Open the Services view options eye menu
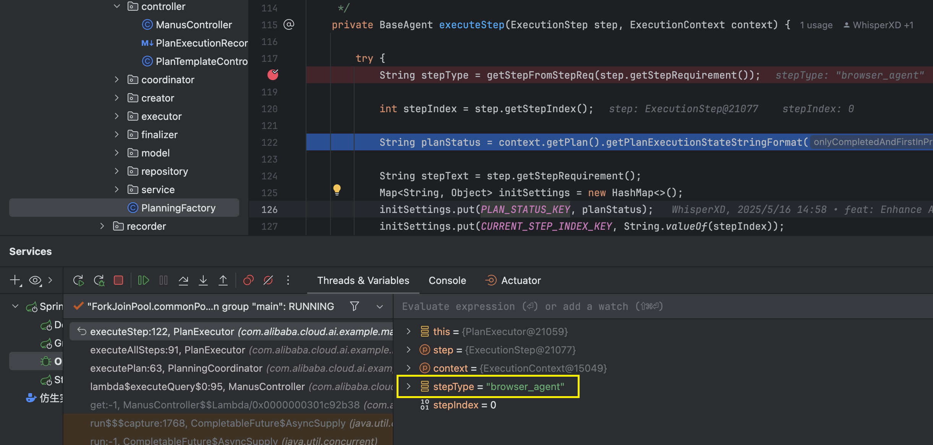The height and width of the screenshot is (445, 933). [x=35, y=281]
